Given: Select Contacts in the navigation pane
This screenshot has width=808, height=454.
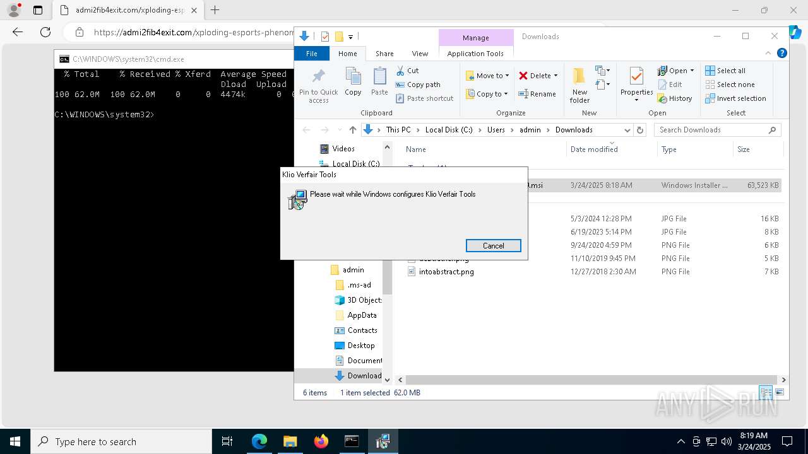Looking at the screenshot, I should [x=362, y=330].
